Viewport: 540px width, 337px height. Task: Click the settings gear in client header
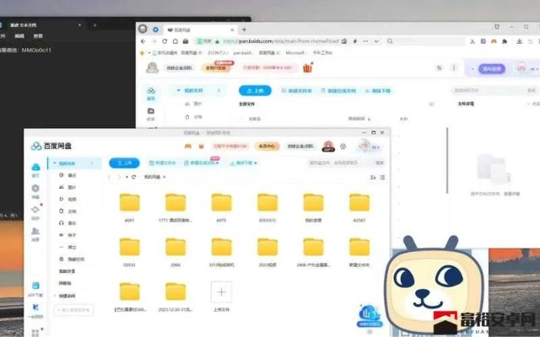(x=343, y=146)
